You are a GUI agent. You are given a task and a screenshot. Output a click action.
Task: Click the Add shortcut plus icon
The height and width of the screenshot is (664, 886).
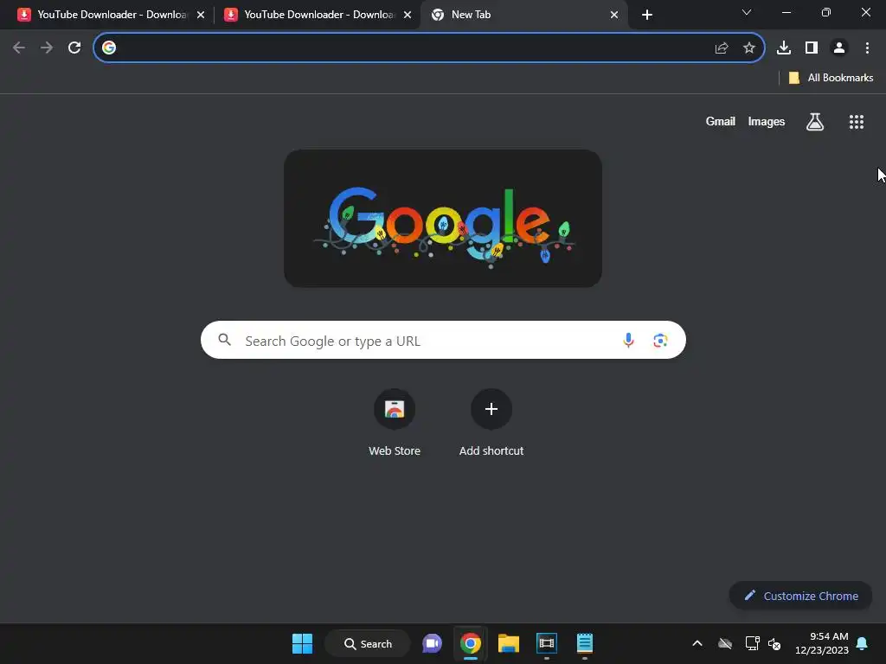point(491,409)
